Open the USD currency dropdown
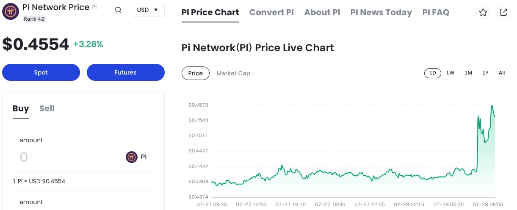The width and height of the screenshot is (517, 210). [x=148, y=10]
